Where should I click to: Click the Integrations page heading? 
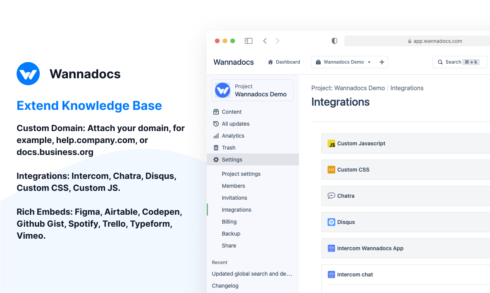click(340, 102)
